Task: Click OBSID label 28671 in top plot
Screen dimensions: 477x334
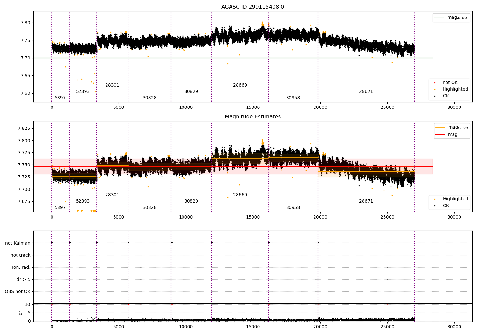Action: pos(366,92)
